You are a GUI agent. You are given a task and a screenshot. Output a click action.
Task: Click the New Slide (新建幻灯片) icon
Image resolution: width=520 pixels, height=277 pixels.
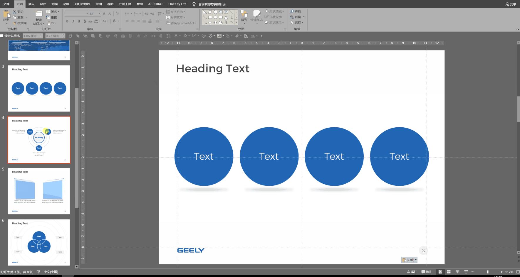(38, 14)
